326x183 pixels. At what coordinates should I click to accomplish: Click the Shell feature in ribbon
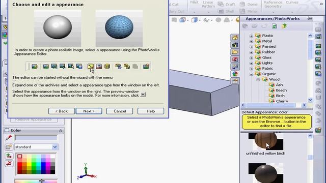pos(226,11)
